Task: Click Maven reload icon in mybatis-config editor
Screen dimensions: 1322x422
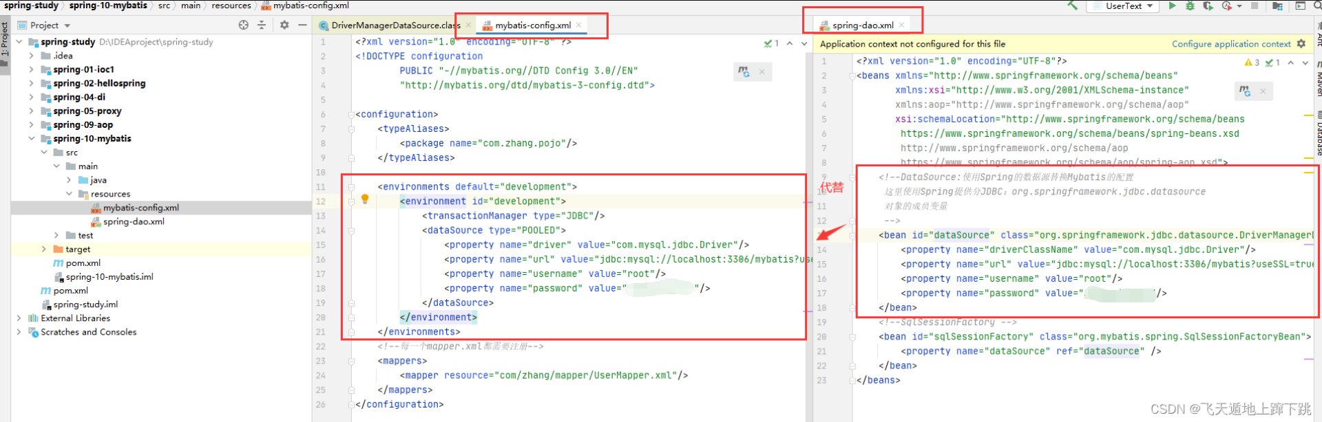Action: click(744, 71)
